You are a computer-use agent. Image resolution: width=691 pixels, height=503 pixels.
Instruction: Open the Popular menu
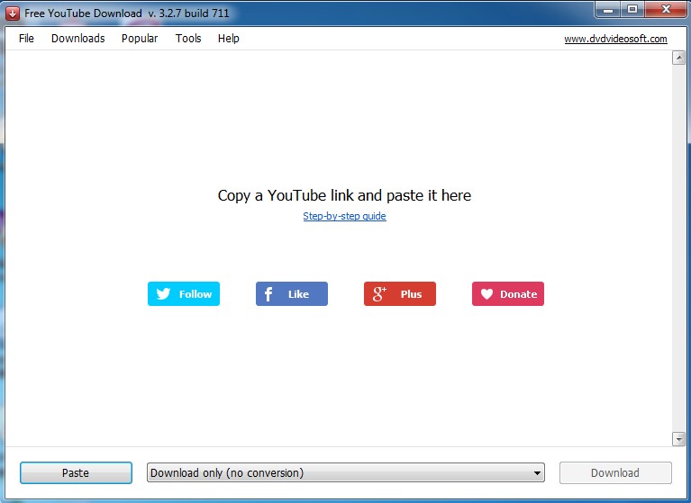click(140, 39)
